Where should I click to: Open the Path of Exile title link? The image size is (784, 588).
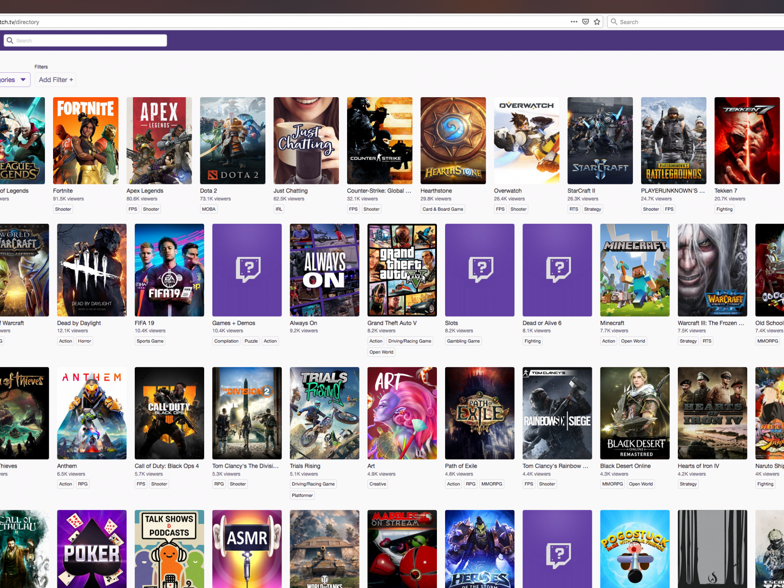460,466
